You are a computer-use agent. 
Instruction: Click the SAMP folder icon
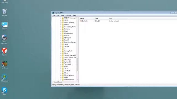(x=63, y=44)
